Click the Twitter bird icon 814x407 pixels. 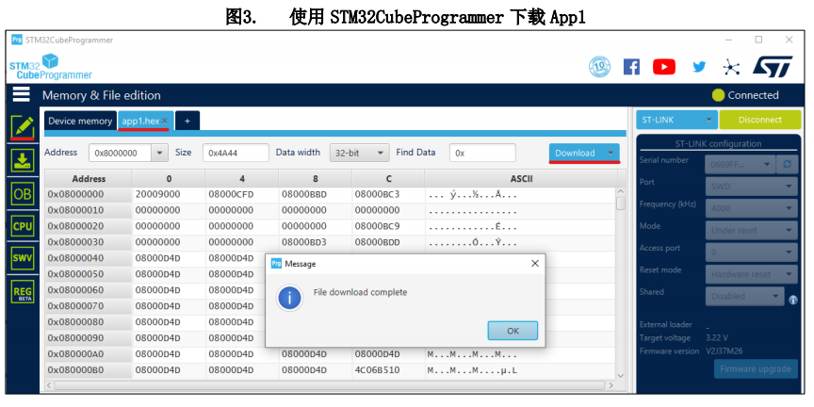click(699, 67)
